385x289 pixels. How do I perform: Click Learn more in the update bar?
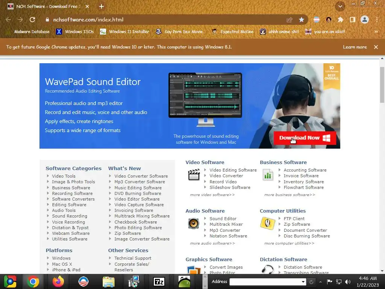(355, 47)
